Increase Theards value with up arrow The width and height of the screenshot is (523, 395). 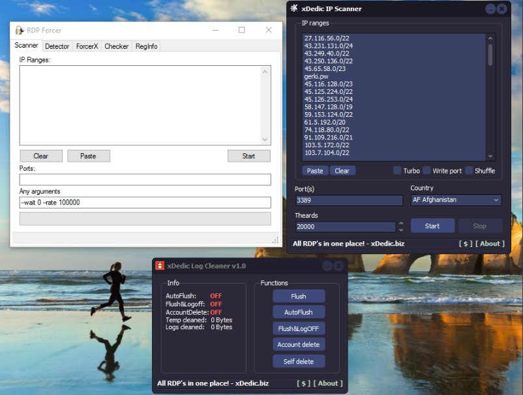tap(400, 224)
